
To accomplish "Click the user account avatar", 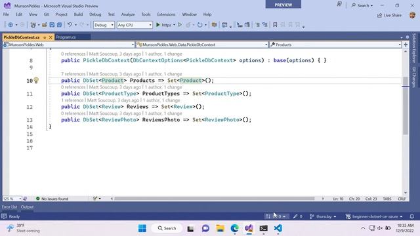I will [413, 15].
